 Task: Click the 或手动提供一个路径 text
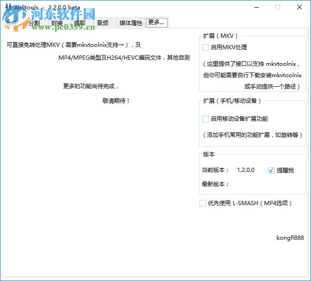pos(272,86)
